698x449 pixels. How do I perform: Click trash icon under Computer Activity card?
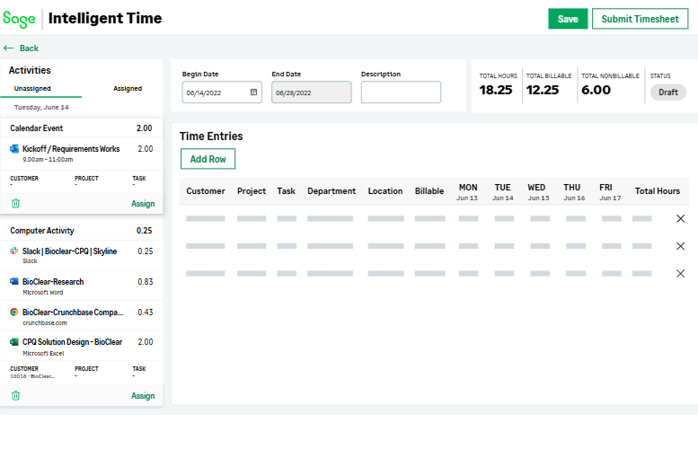[15, 395]
